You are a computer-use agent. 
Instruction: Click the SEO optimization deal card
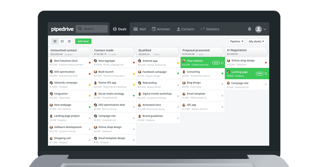tap(70, 74)
